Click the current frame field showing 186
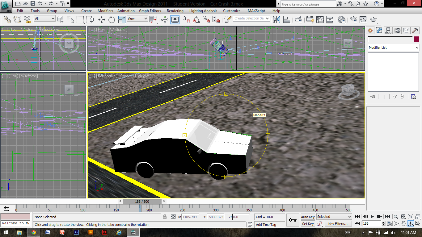The image size is (422, 237). coord(372,223)
